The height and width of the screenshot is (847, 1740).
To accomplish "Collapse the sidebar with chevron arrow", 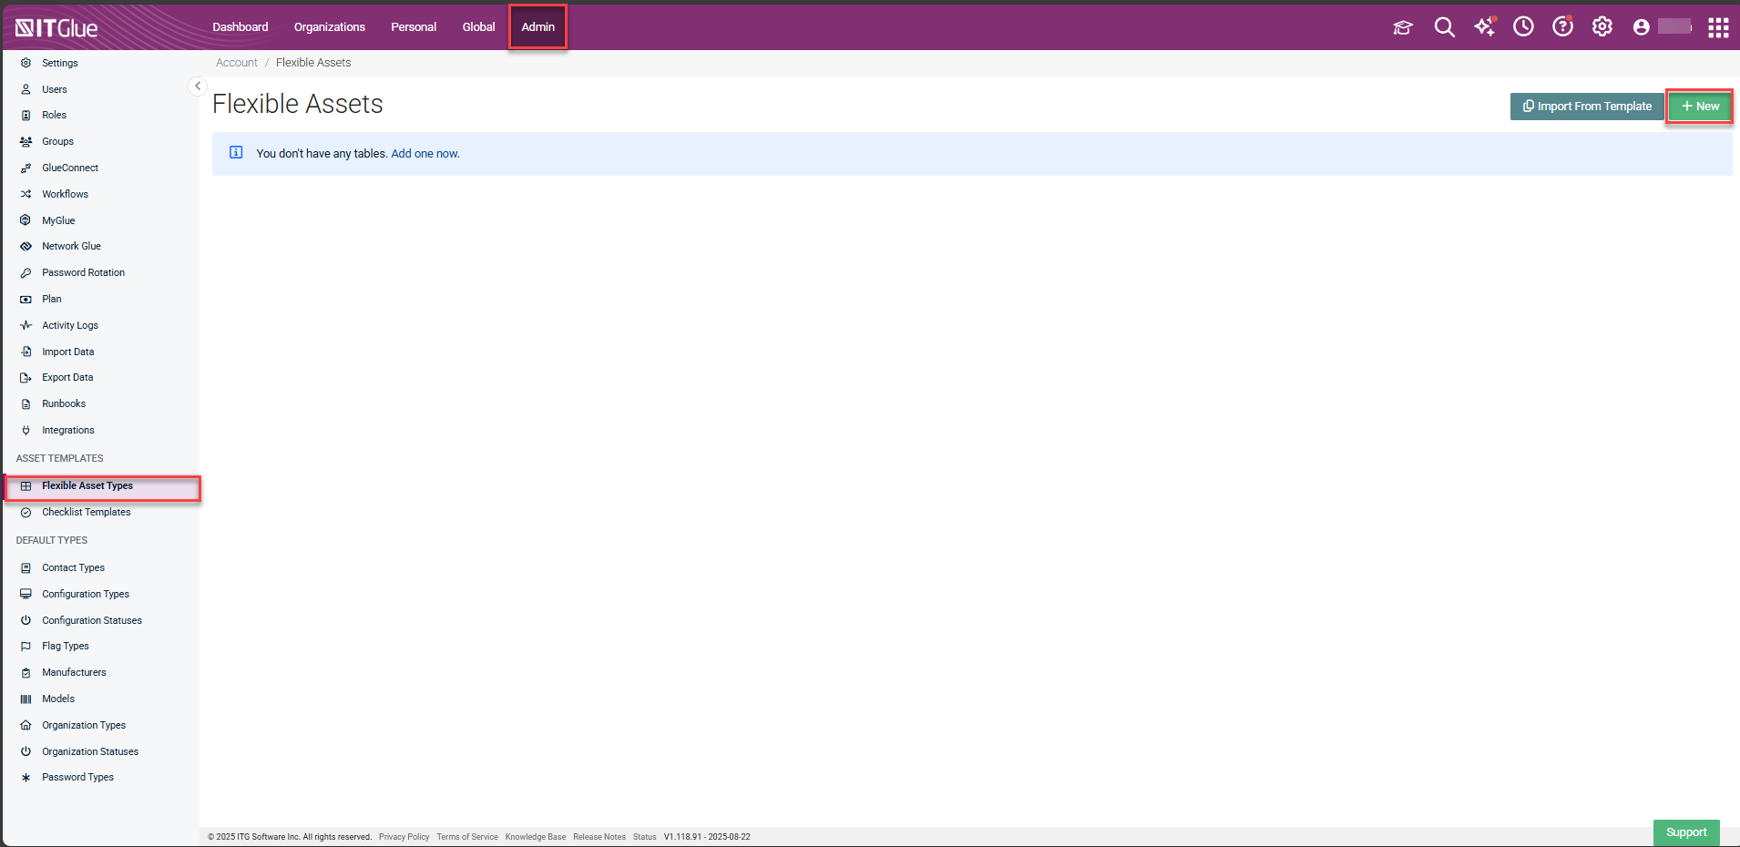I will (198, 86).
